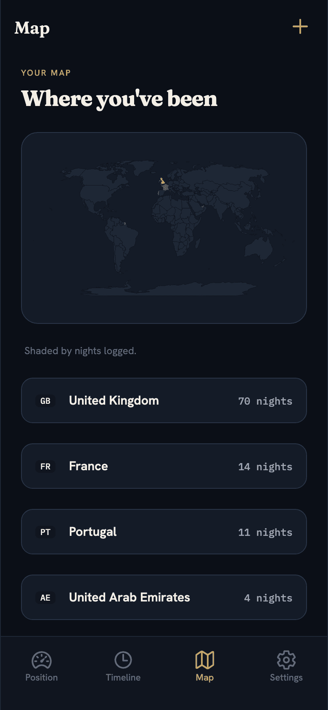The height and width of the screenshot is (710, 328).
Task: Open the Position gauge icon
Action: (x=42, y=660)
